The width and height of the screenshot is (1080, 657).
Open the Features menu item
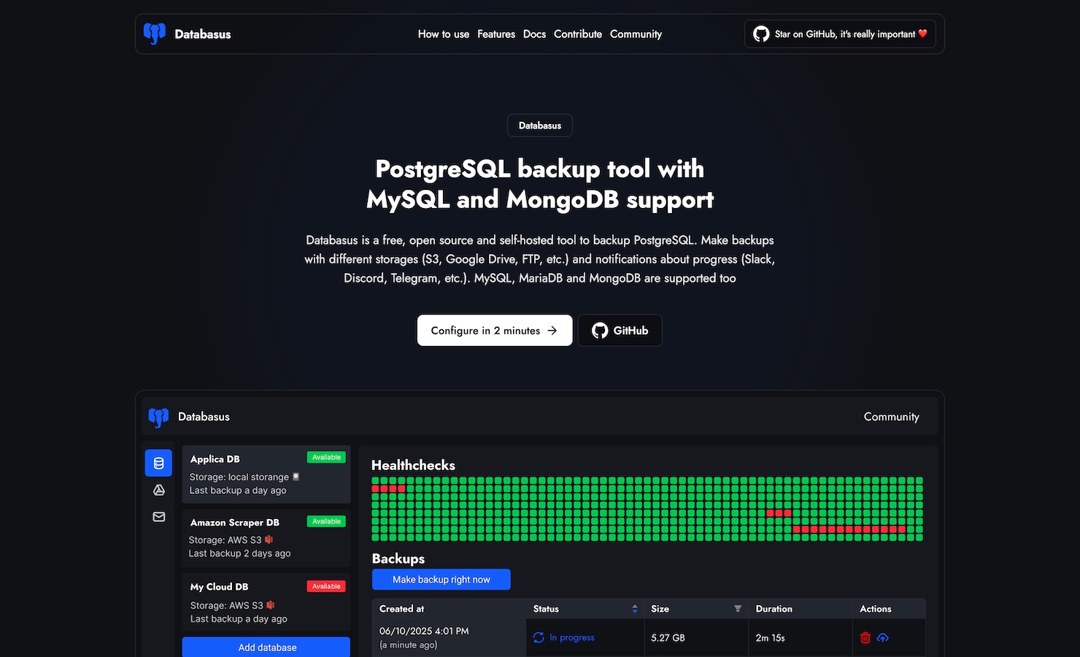pyautogui.click(x=496, y=34)
